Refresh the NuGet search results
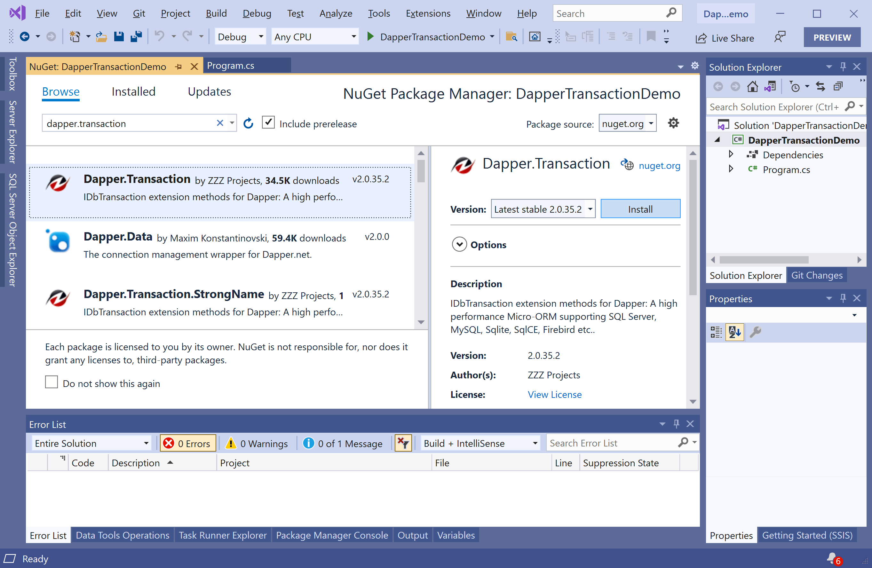Viewport: 872px width, 568px height. 249,123
